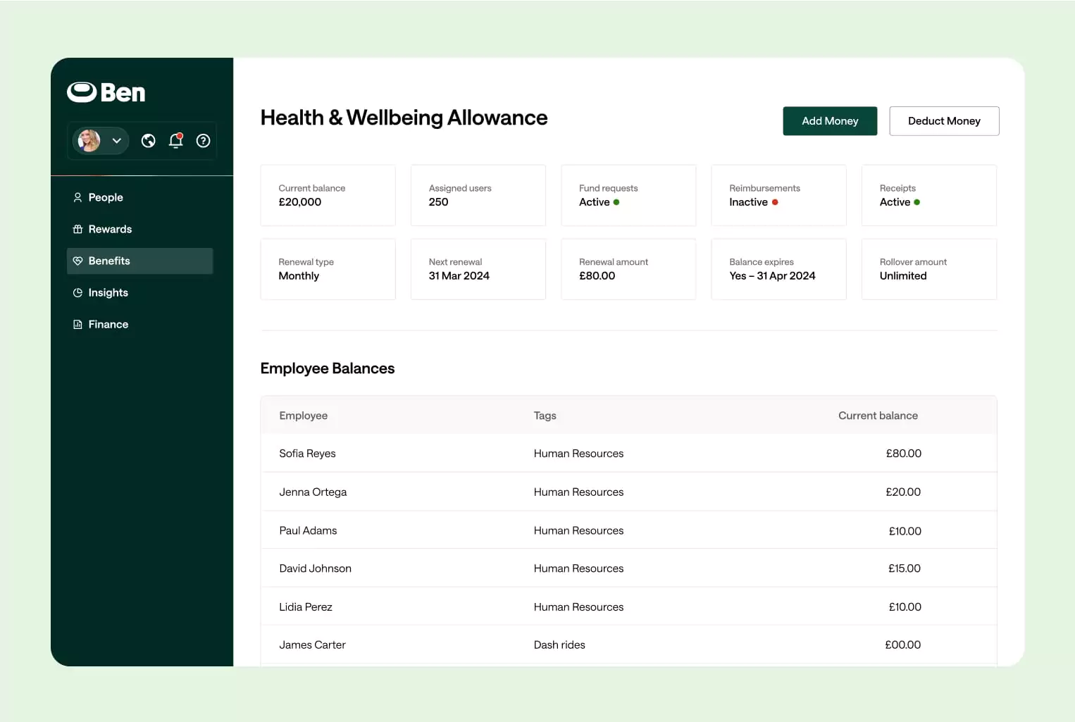1075x722 pixels.
Task: Click Human Resources tag for Paul Adams
Action: coord(578,530)
